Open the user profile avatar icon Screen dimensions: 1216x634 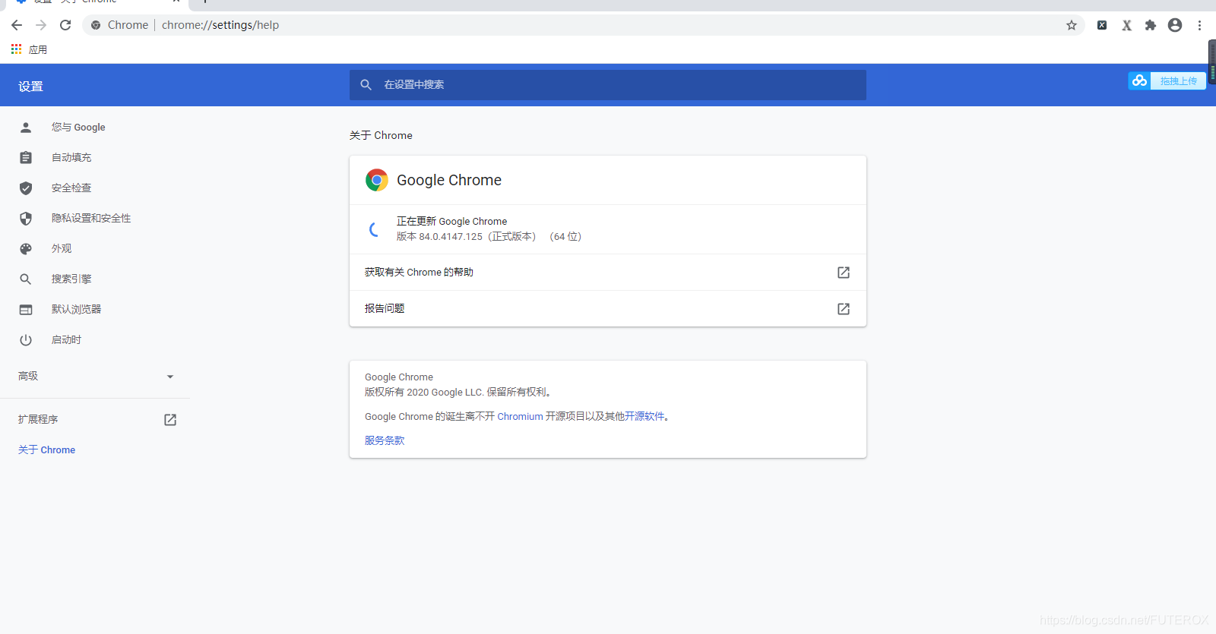[x=1175, y=25]
